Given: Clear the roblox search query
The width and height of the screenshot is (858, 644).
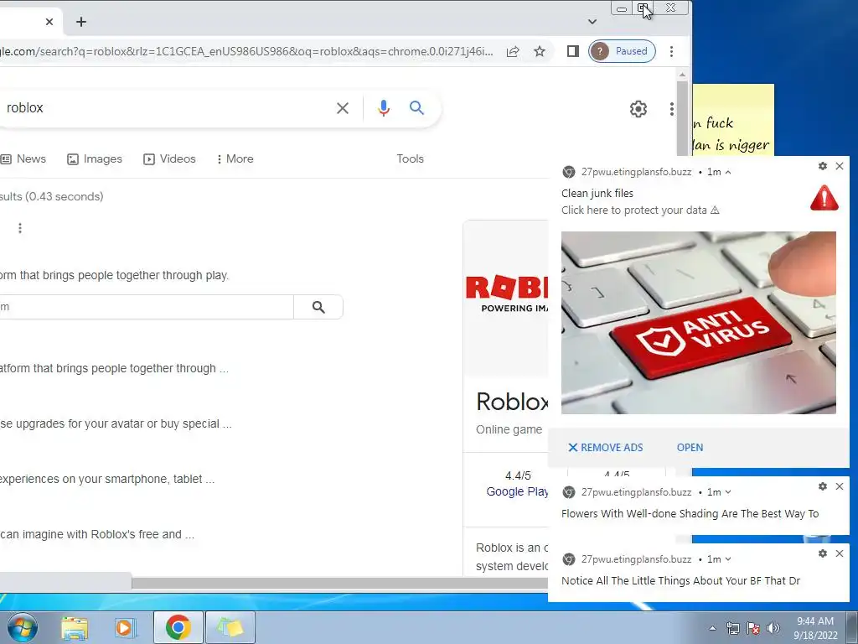Looking at the screenshot, I should pos(343,108).
